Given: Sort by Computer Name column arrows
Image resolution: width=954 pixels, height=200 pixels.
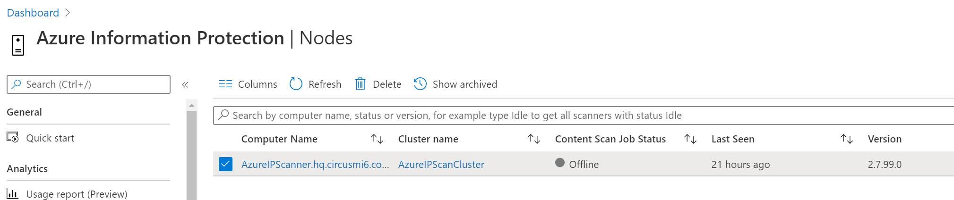Looking at the screenshot, I should (x=377, y=139).
